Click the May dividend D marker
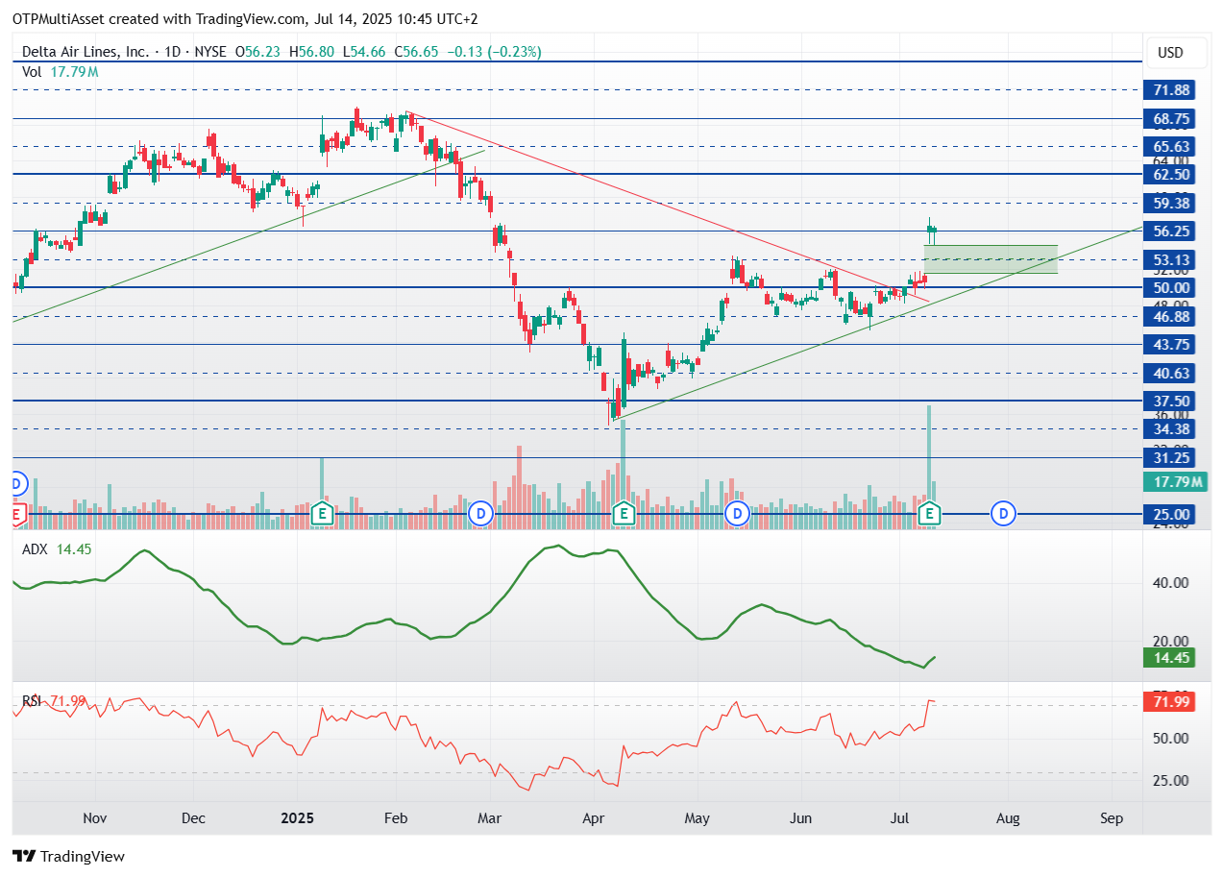The height and width of the screenshot is (877, 1224). pyautogui.click(x=737, y=514)
